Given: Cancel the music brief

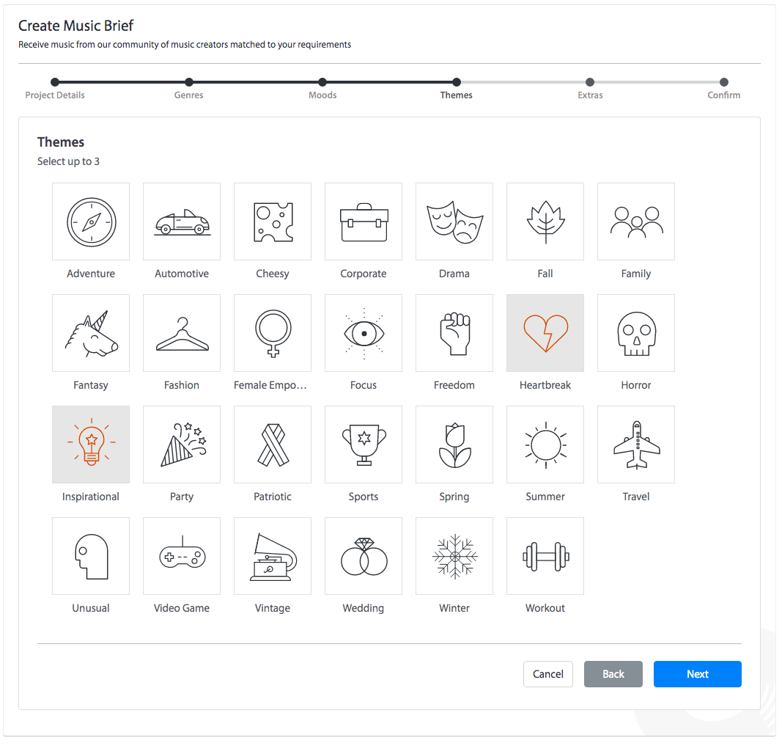Looking at the screenshot, I should click(x=547, y=673).
